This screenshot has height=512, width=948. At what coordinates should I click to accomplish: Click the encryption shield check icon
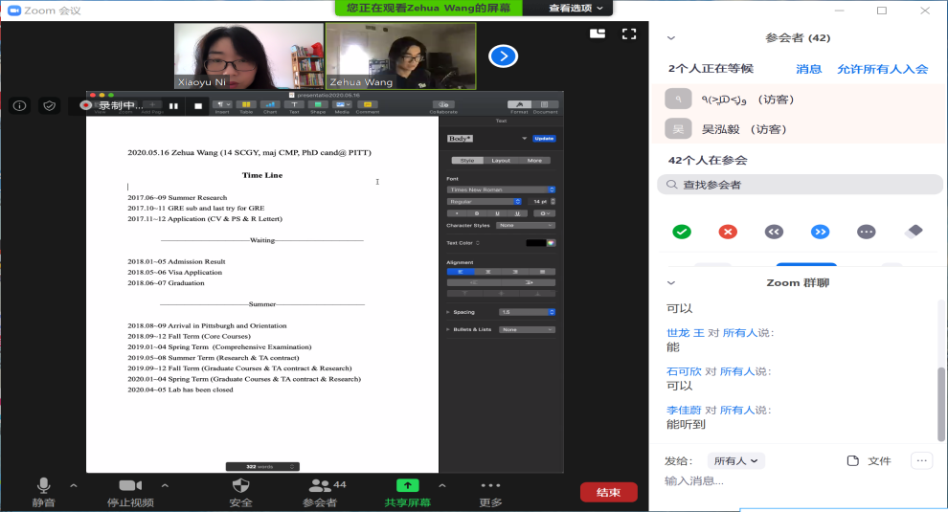50,106
